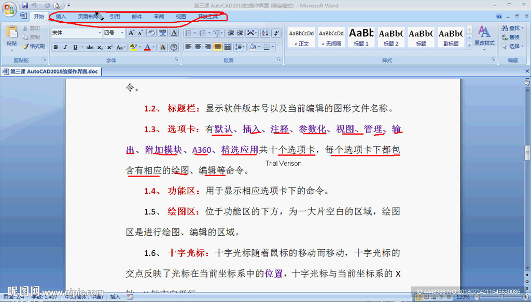Toggle italic formatting
This screenshot has width=531, height=302.
click(x=65, y=47)
